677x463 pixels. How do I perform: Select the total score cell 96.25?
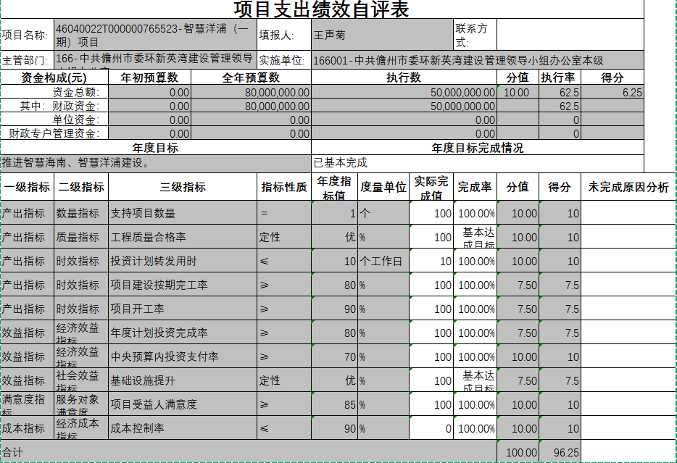tap(560, 452)
